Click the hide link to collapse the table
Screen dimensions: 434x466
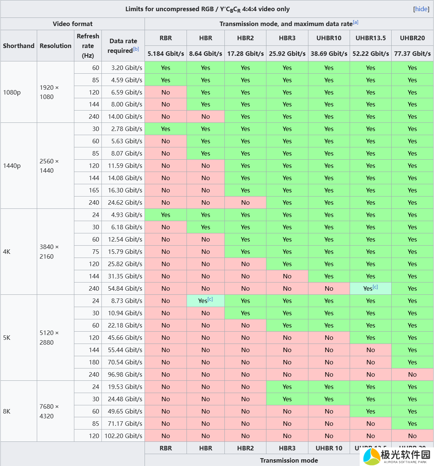tap(421, 9)
